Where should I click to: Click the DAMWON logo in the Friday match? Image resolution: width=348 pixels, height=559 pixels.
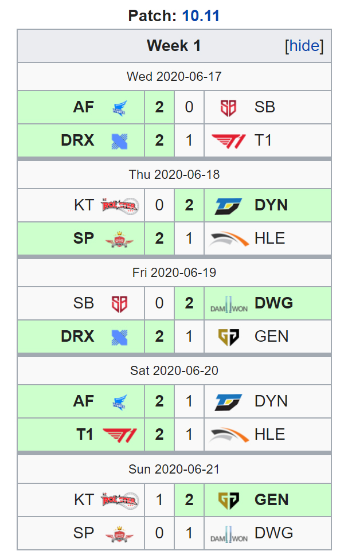point(229,304)
